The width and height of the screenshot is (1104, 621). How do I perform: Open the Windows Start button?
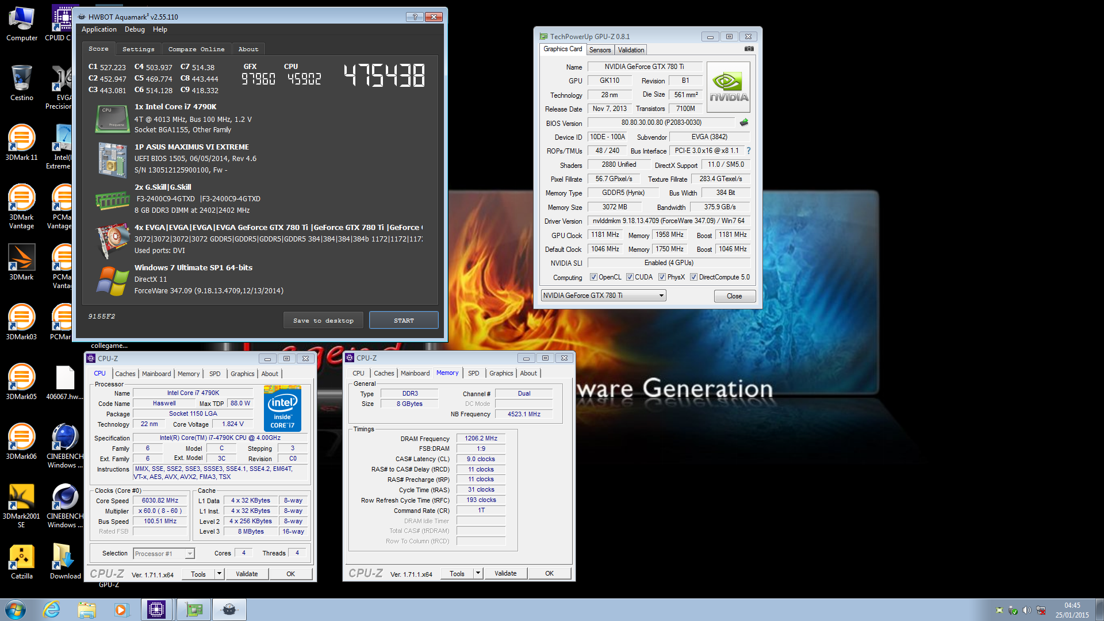[x=16, y=609]
